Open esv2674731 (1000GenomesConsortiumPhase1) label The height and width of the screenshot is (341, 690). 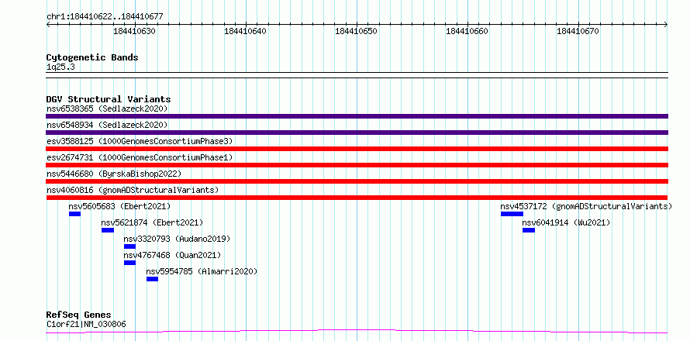(140, 157)
